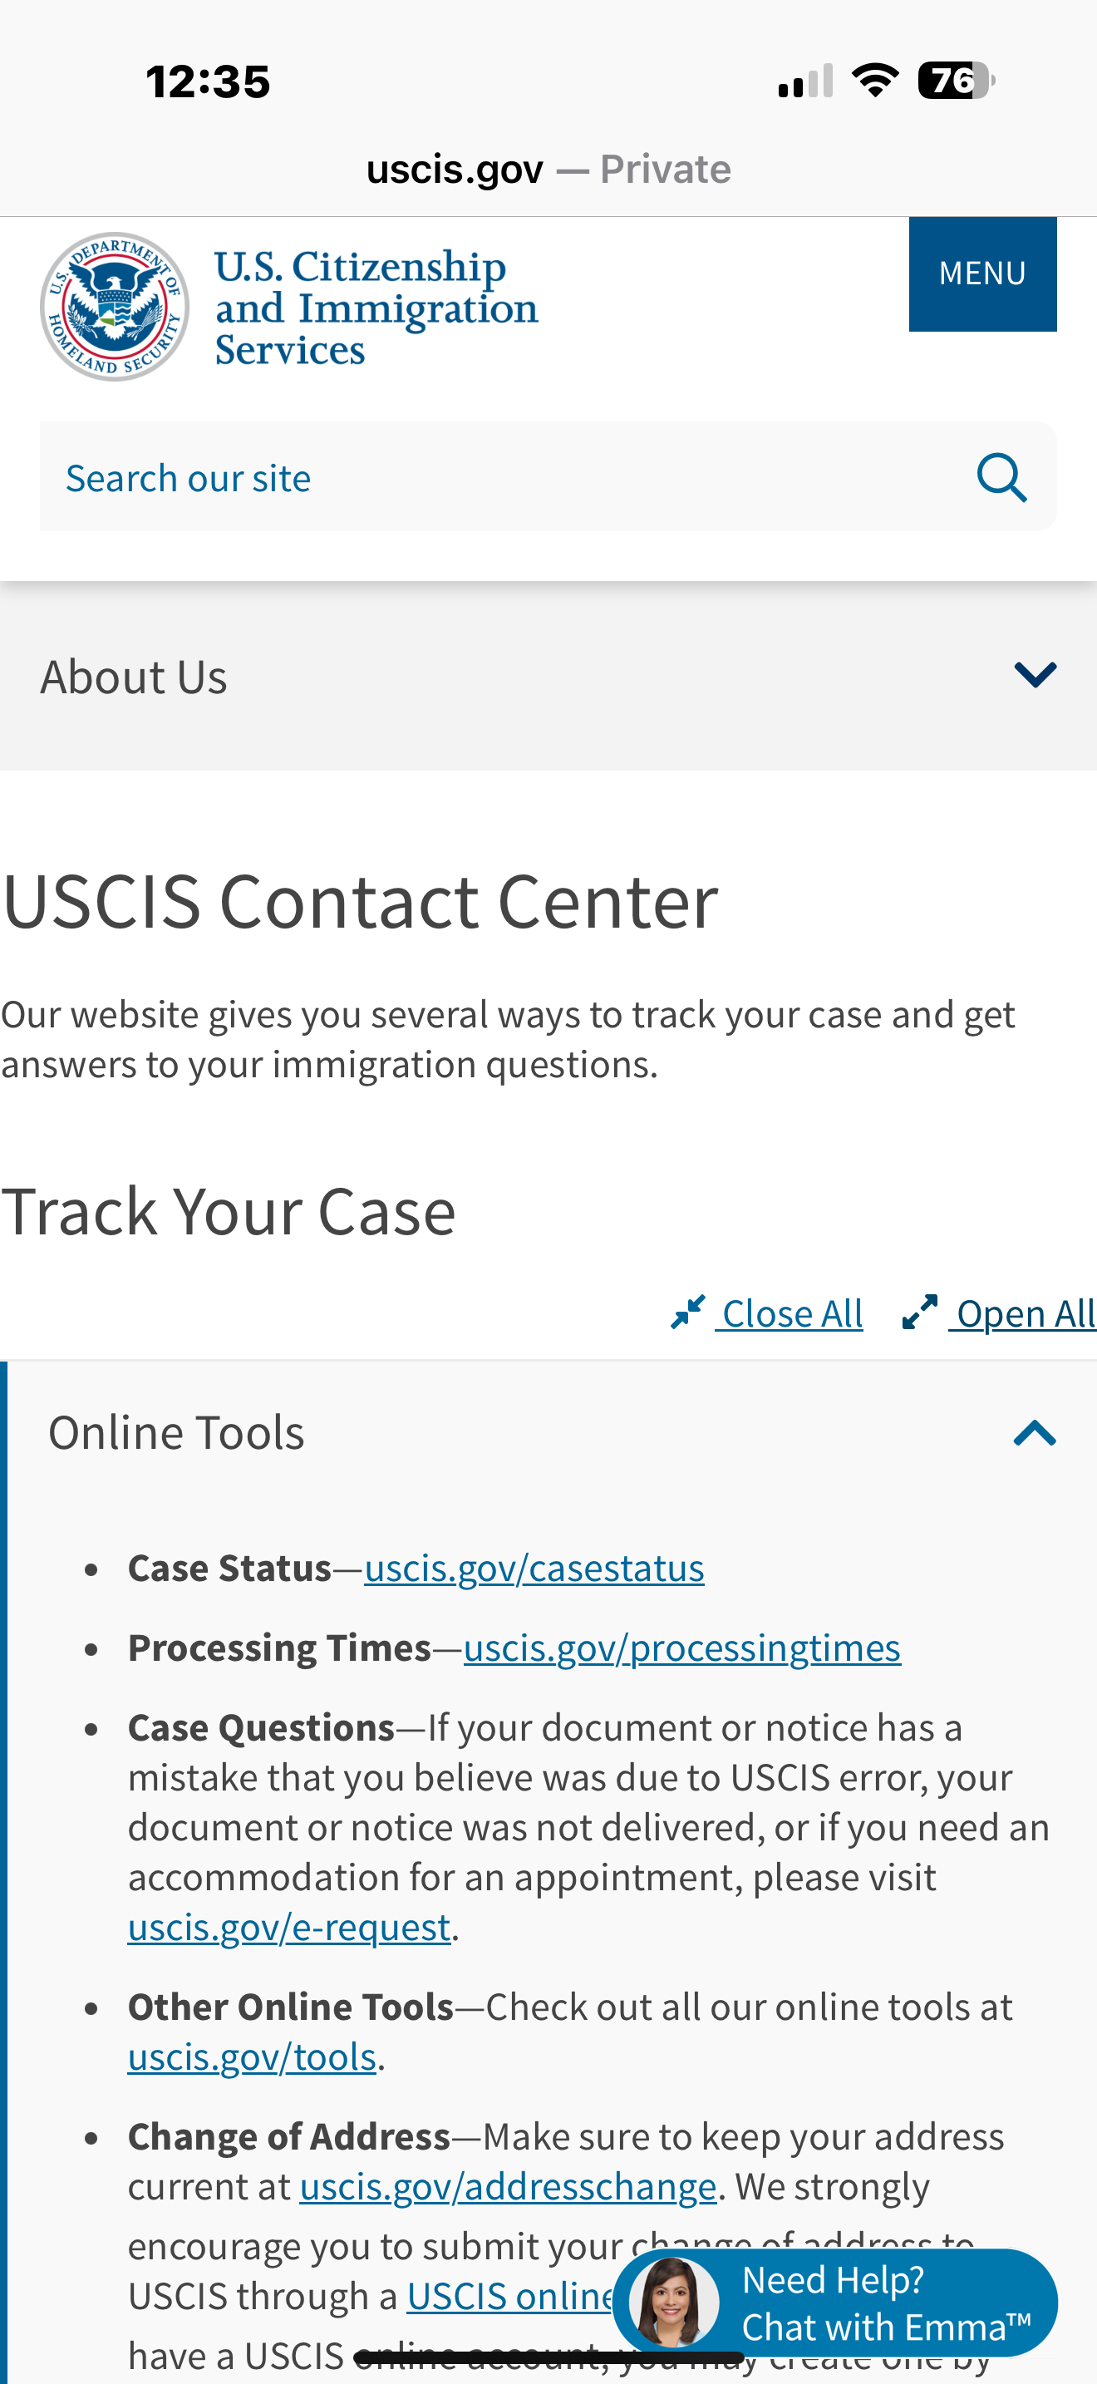Tap Emma's avatar in chat bubble
This screenshot has width=1097, height=2384.
coord(674,2303)
